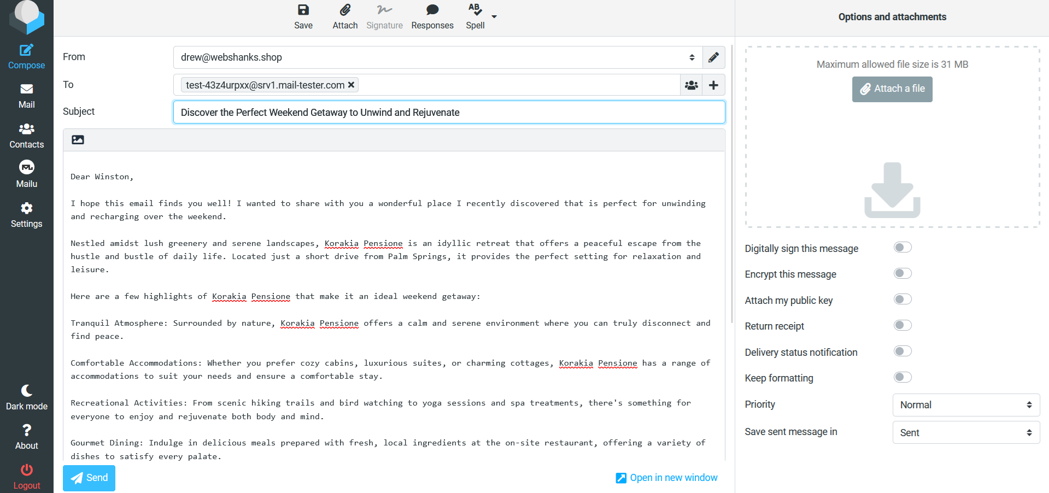Enable Return receipt

[903, 325]
